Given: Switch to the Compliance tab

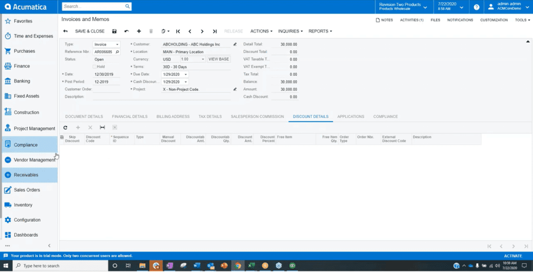Looking at the screenshot, I should click(386, 116).
